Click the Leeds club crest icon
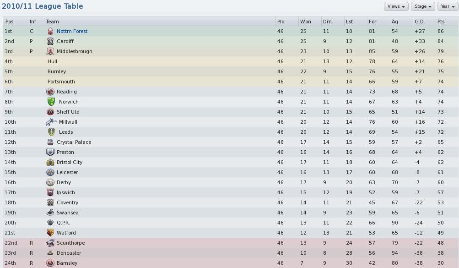 pos(51,132)
